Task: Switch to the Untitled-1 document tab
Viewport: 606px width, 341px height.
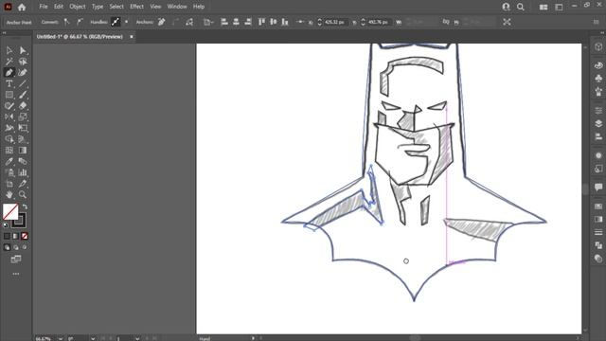Action: [80, 37]
